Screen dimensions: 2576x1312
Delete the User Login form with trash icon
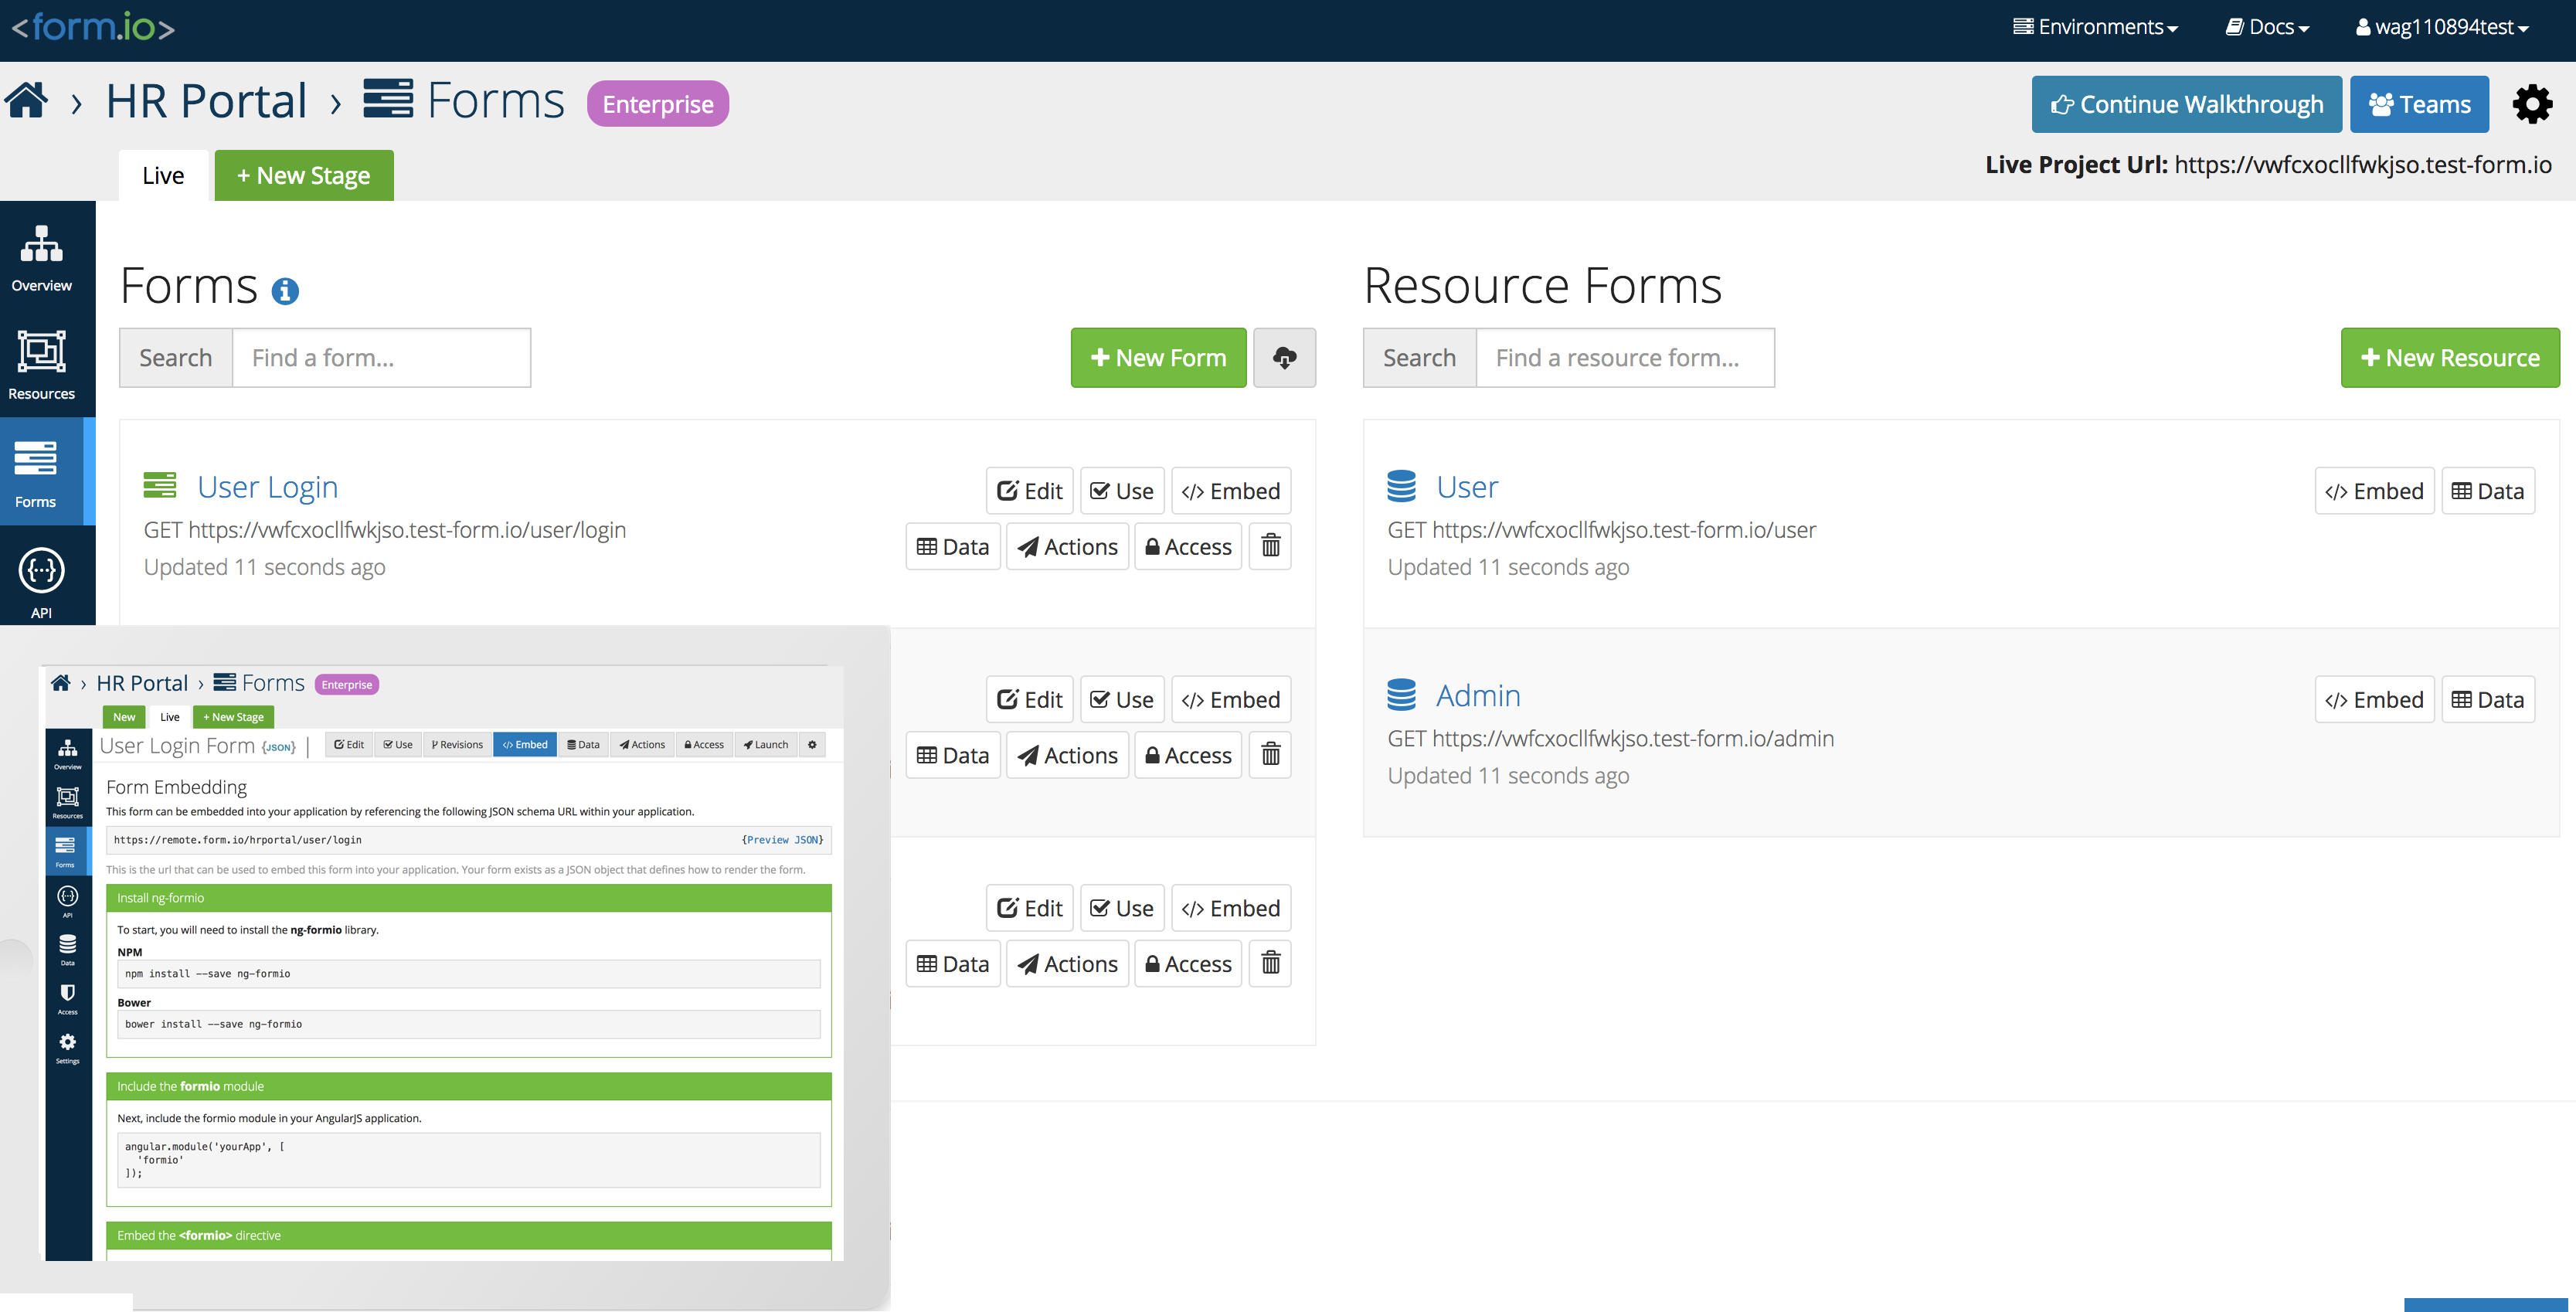1269,546
